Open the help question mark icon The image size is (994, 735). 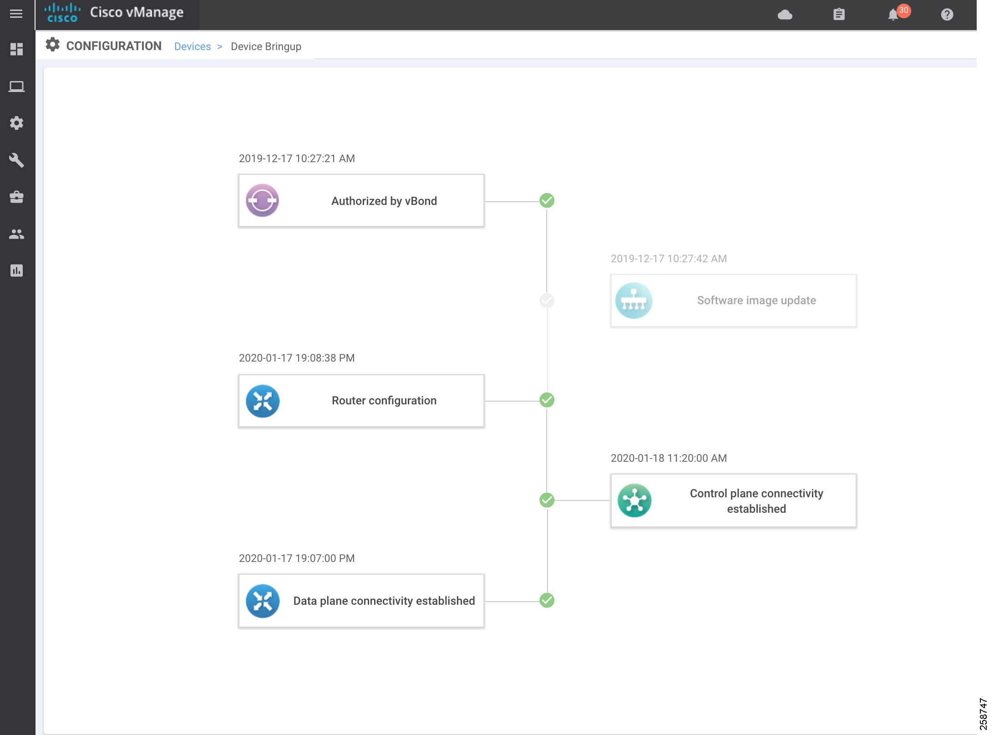pos(947,15)
